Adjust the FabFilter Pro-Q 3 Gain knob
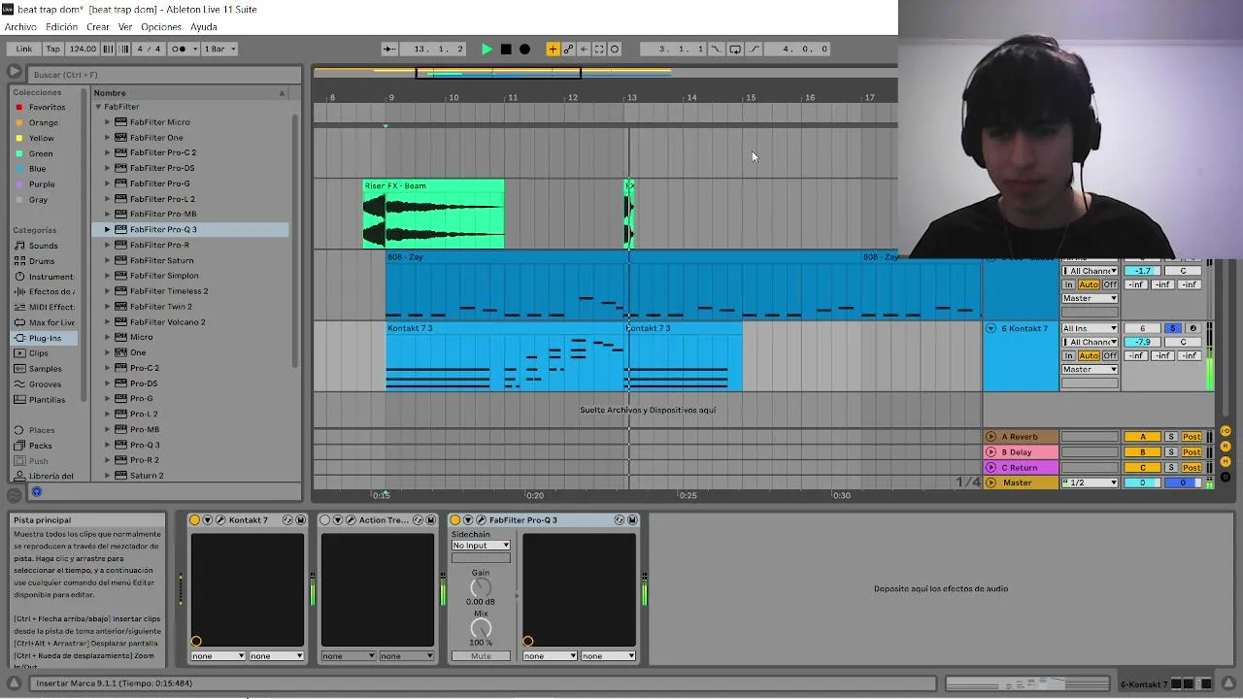 (481, 587)
